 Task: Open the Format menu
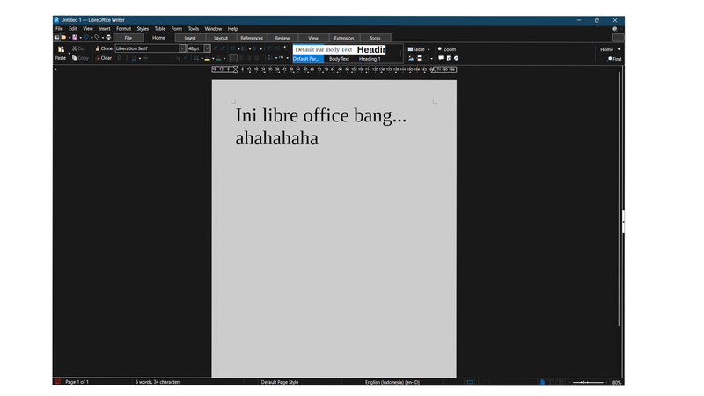click(x=123, y=29)
